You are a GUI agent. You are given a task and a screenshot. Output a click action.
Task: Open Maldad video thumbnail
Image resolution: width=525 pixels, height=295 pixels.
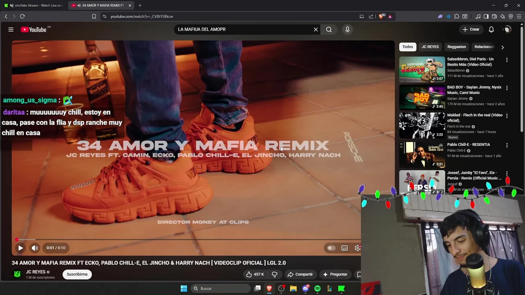(x=422, y=125)
